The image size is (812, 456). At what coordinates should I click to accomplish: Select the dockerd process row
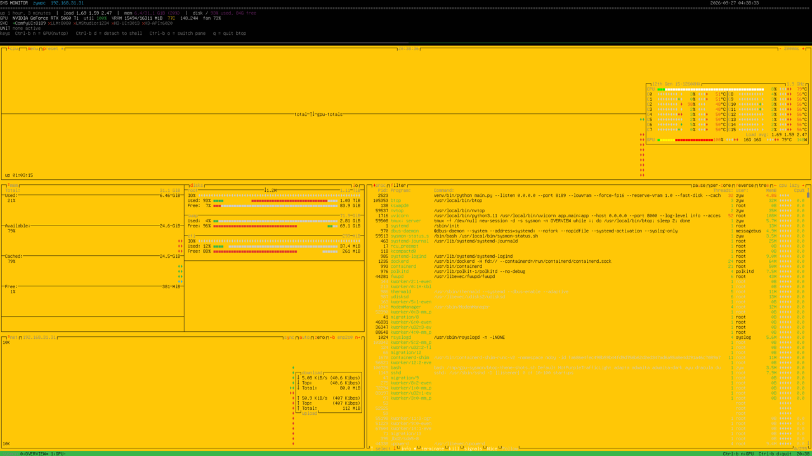[588, 262]
